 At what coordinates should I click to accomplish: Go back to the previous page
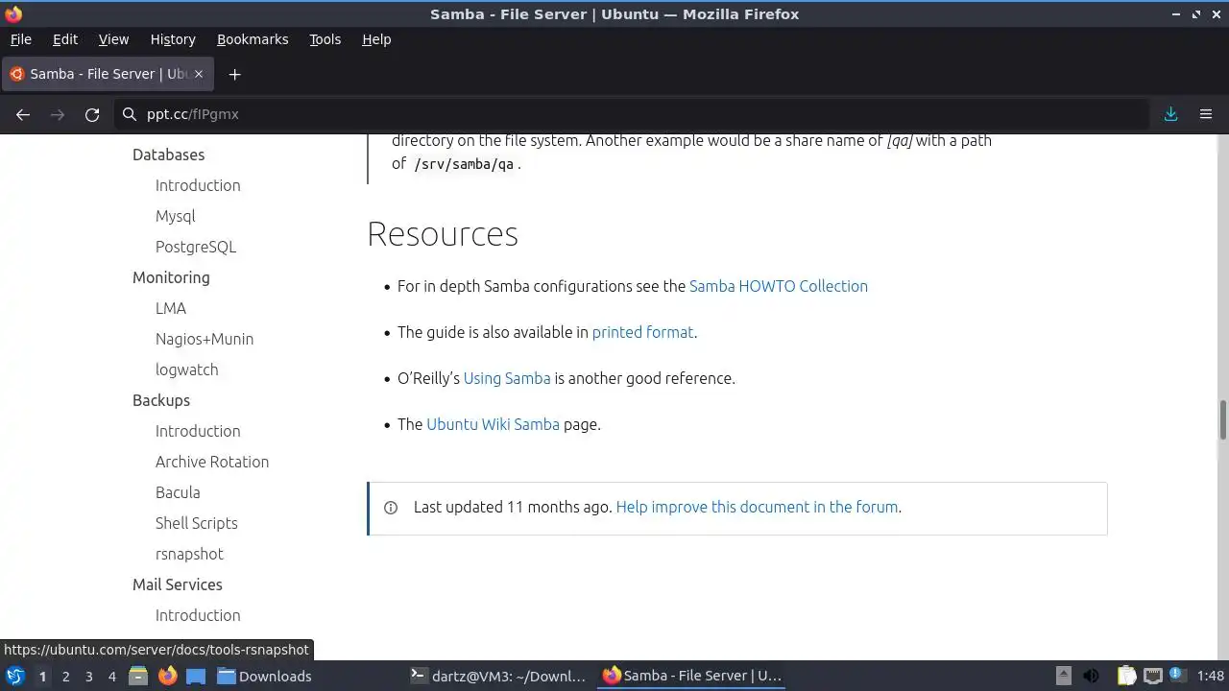point(23,114)
